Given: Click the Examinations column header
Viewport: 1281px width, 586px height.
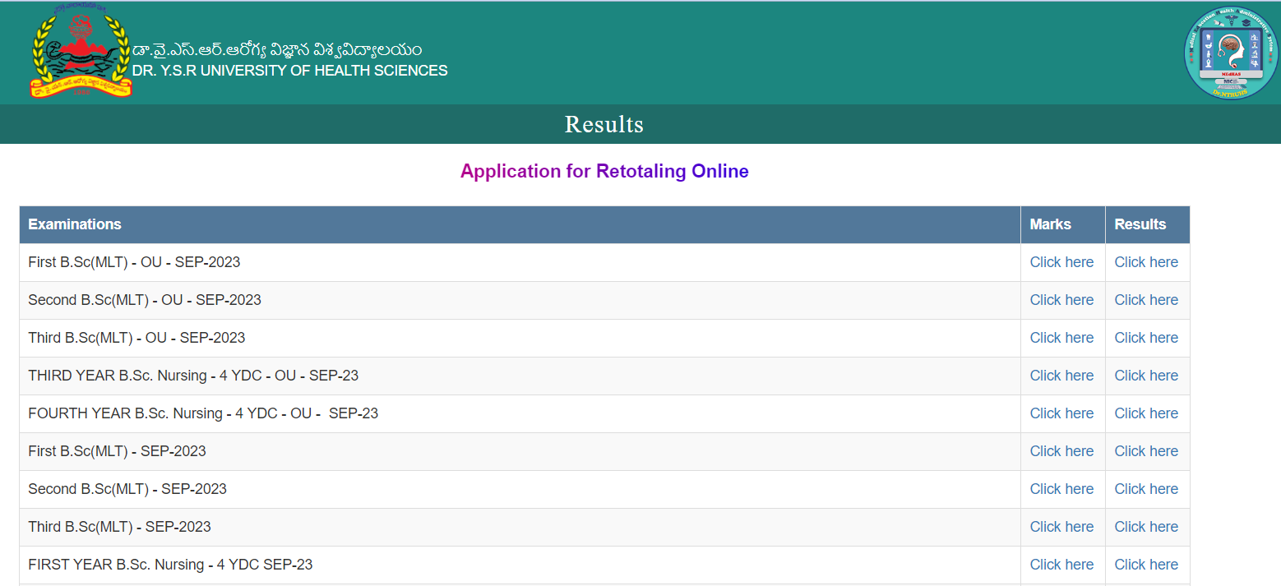Looking at the screenshot, I should pos(520,224).
